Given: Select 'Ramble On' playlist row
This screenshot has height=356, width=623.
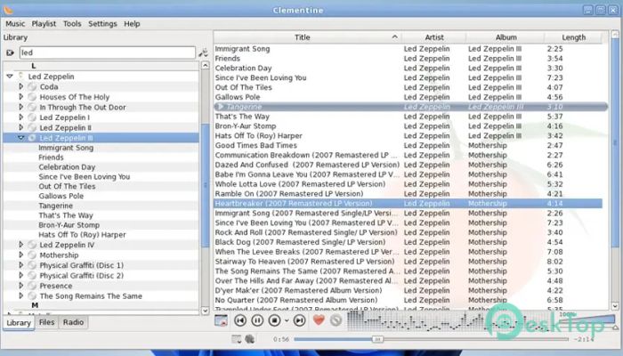Looking at the screenshot, I should click(x=408, y=193).
